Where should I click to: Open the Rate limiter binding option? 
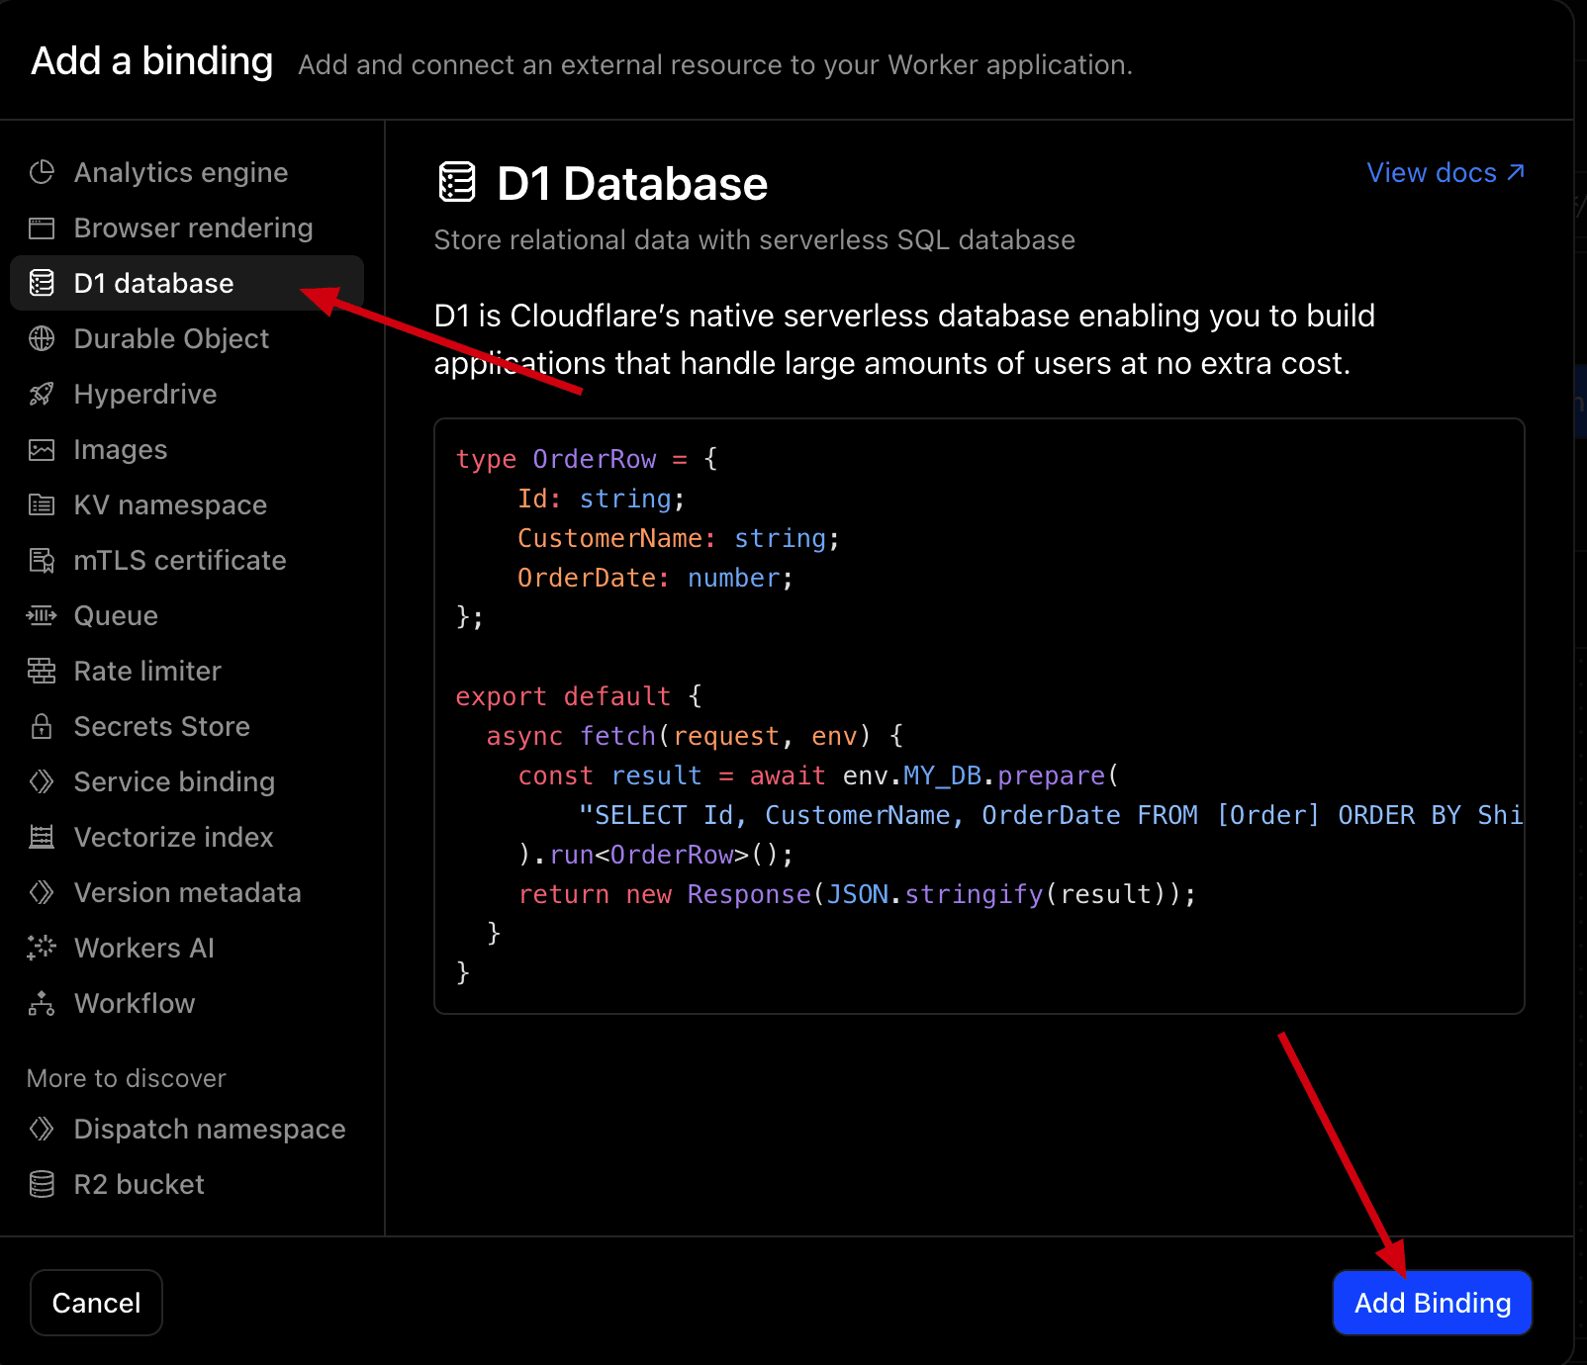tap(147, 672)
